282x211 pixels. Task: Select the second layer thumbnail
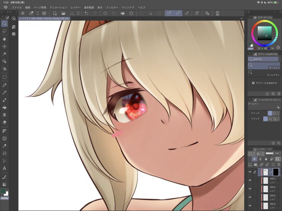(265, 180)
